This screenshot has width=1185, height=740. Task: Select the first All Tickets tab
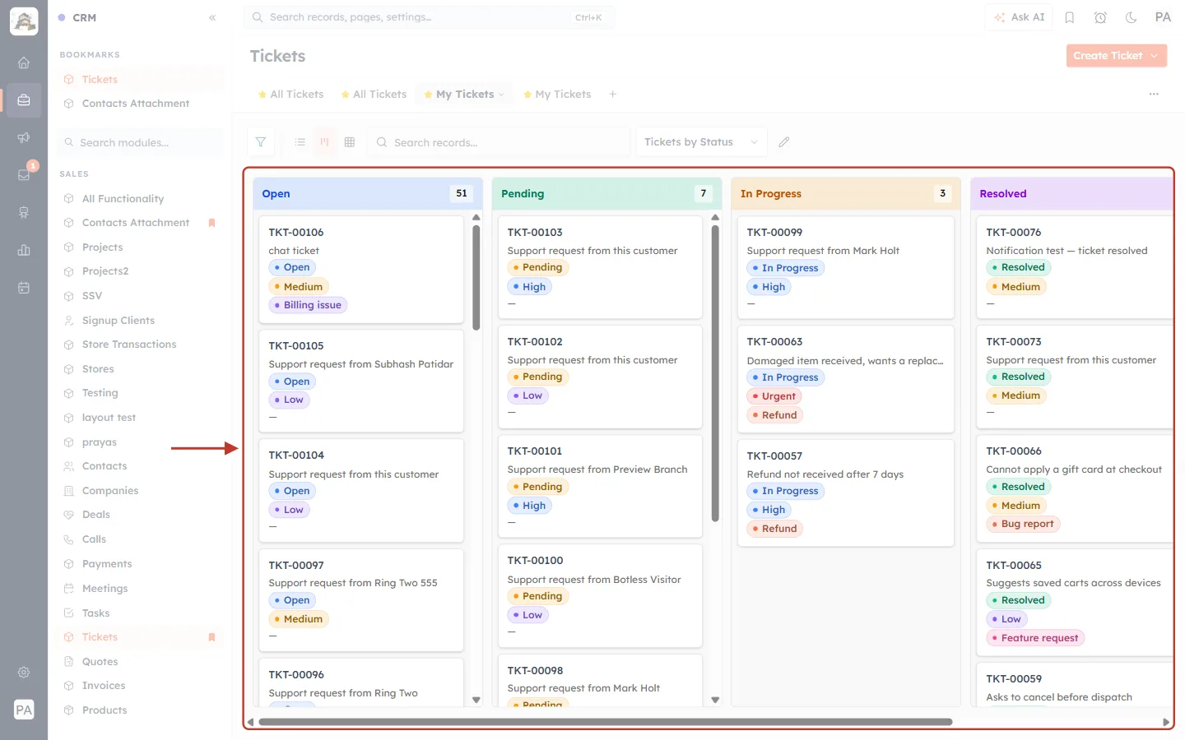point(291,95)
